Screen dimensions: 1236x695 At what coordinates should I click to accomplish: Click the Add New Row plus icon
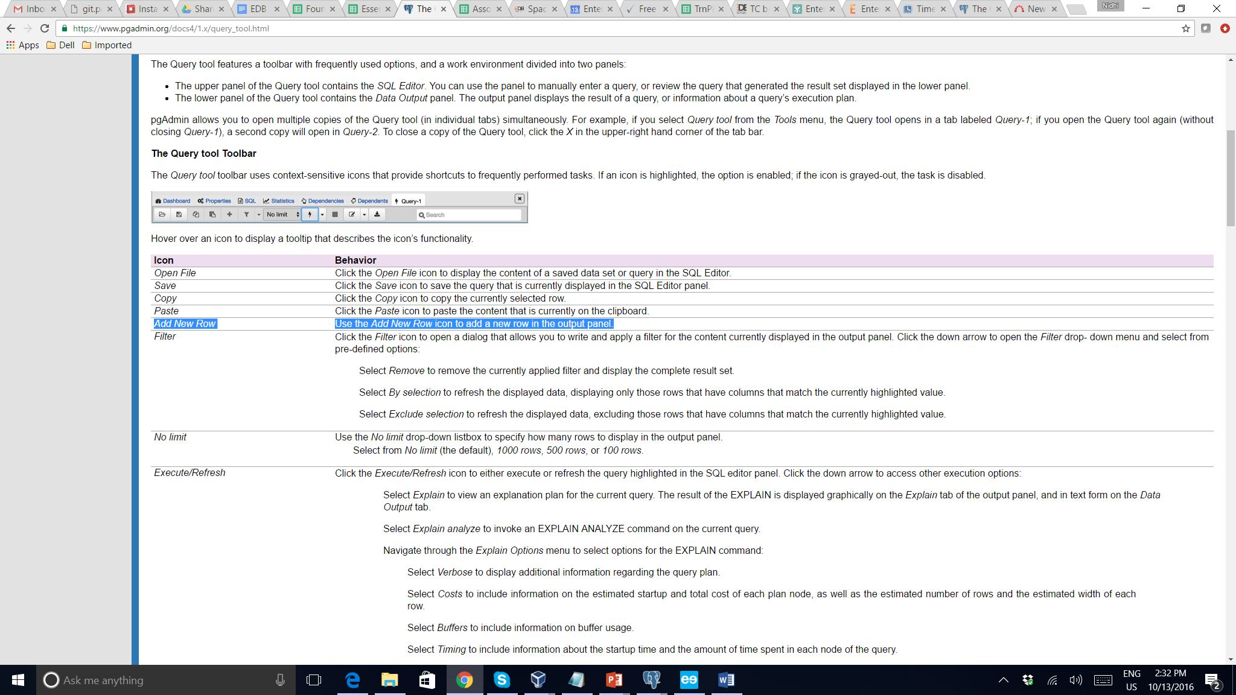click(x=229, y=214)
